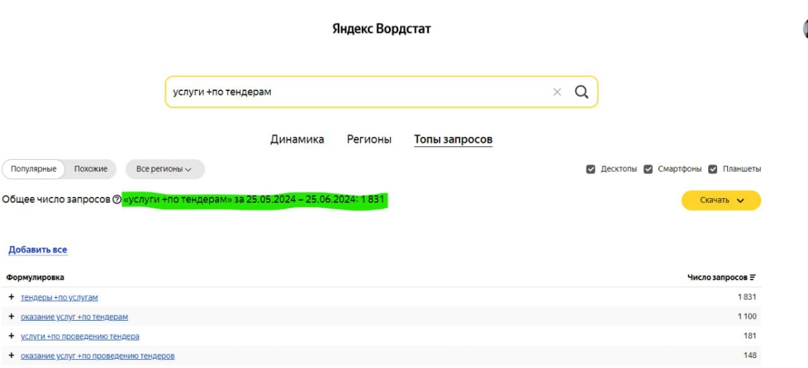Image resolution: width=808 pixels, height=368 pixels.
Task: Switch to the Похожие toggle option
Action: click(x=91, y=169)
